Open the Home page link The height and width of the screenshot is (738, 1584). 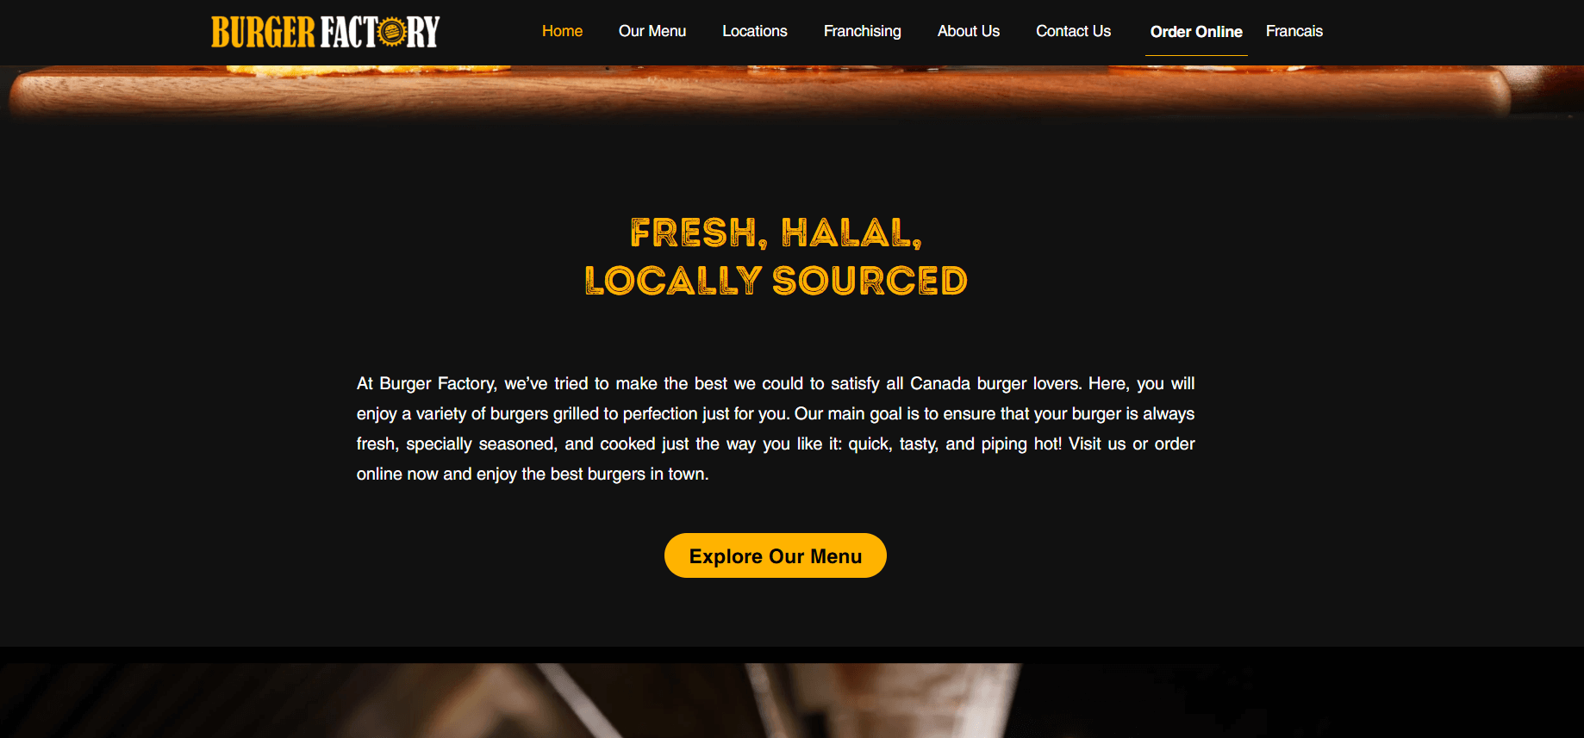click(562, 31)
